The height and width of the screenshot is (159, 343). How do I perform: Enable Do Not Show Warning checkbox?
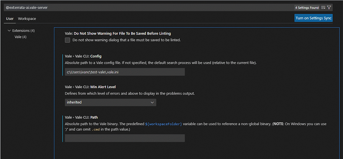pos(67,40)
